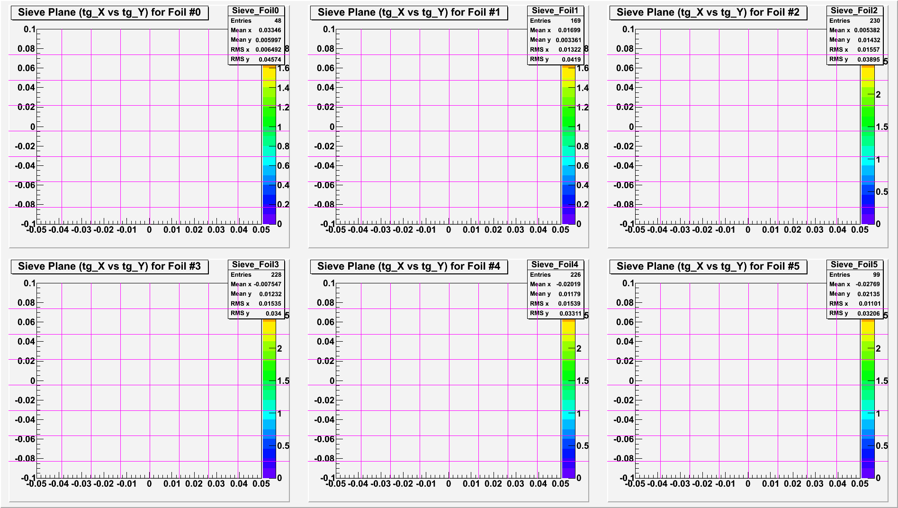Screen dimensions: 898x508
Task: Click the Sieve_Foil4 stats box header
Action: [x=555, y=264]
